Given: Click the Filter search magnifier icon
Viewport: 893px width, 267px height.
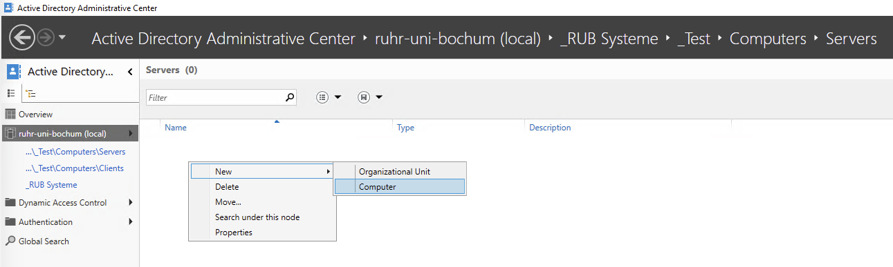Looking at the screenshot, I should click(291, 98).
